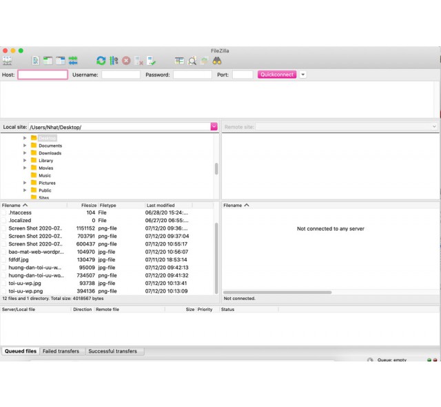
Task: Refresh file and folder lists
Action: click(101, 61)
